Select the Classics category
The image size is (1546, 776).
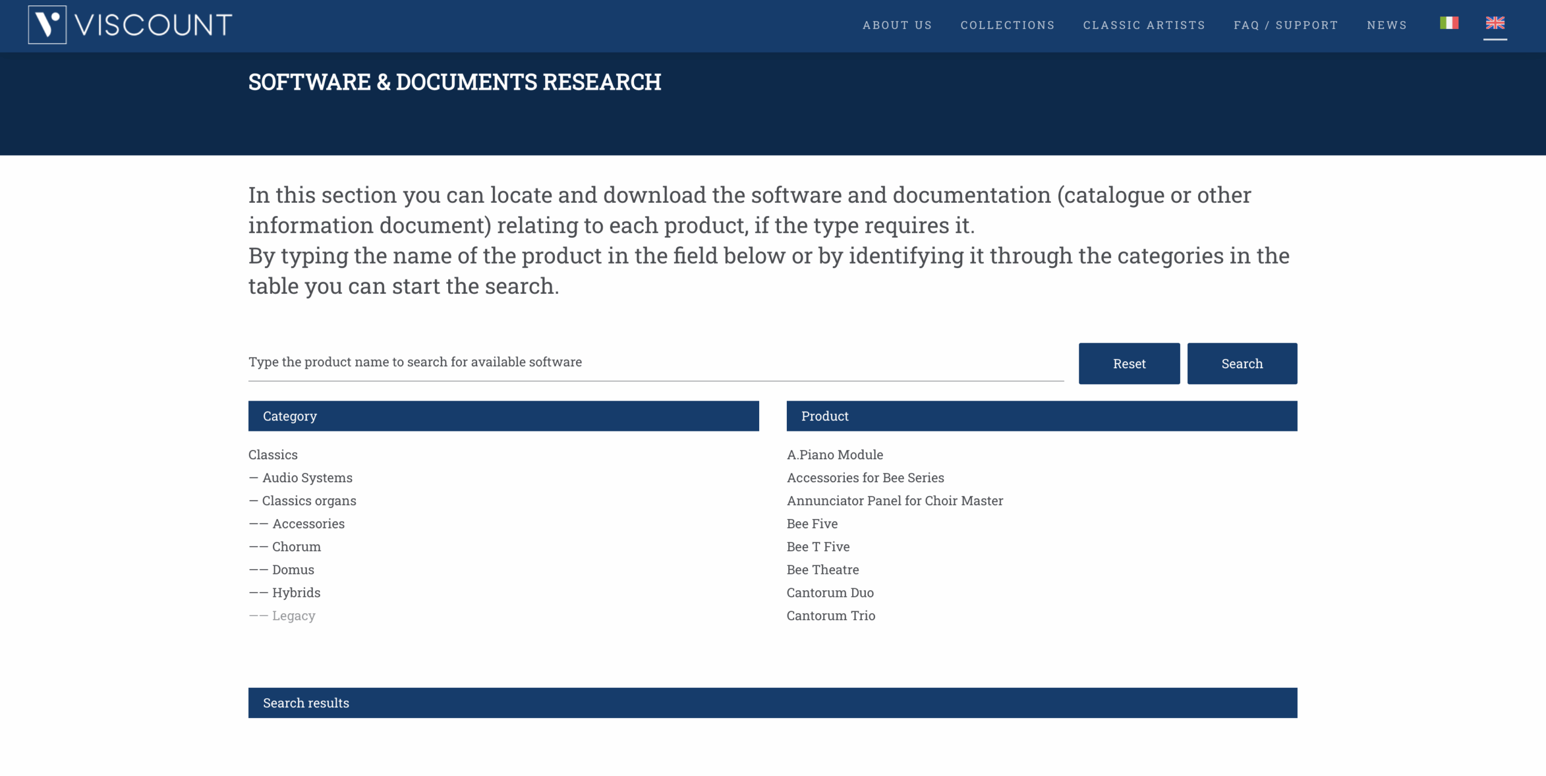click(273, 455)
